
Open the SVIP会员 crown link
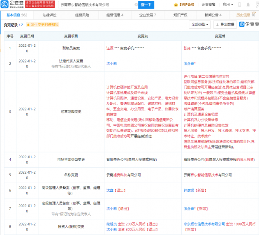[x=184, y=5]
